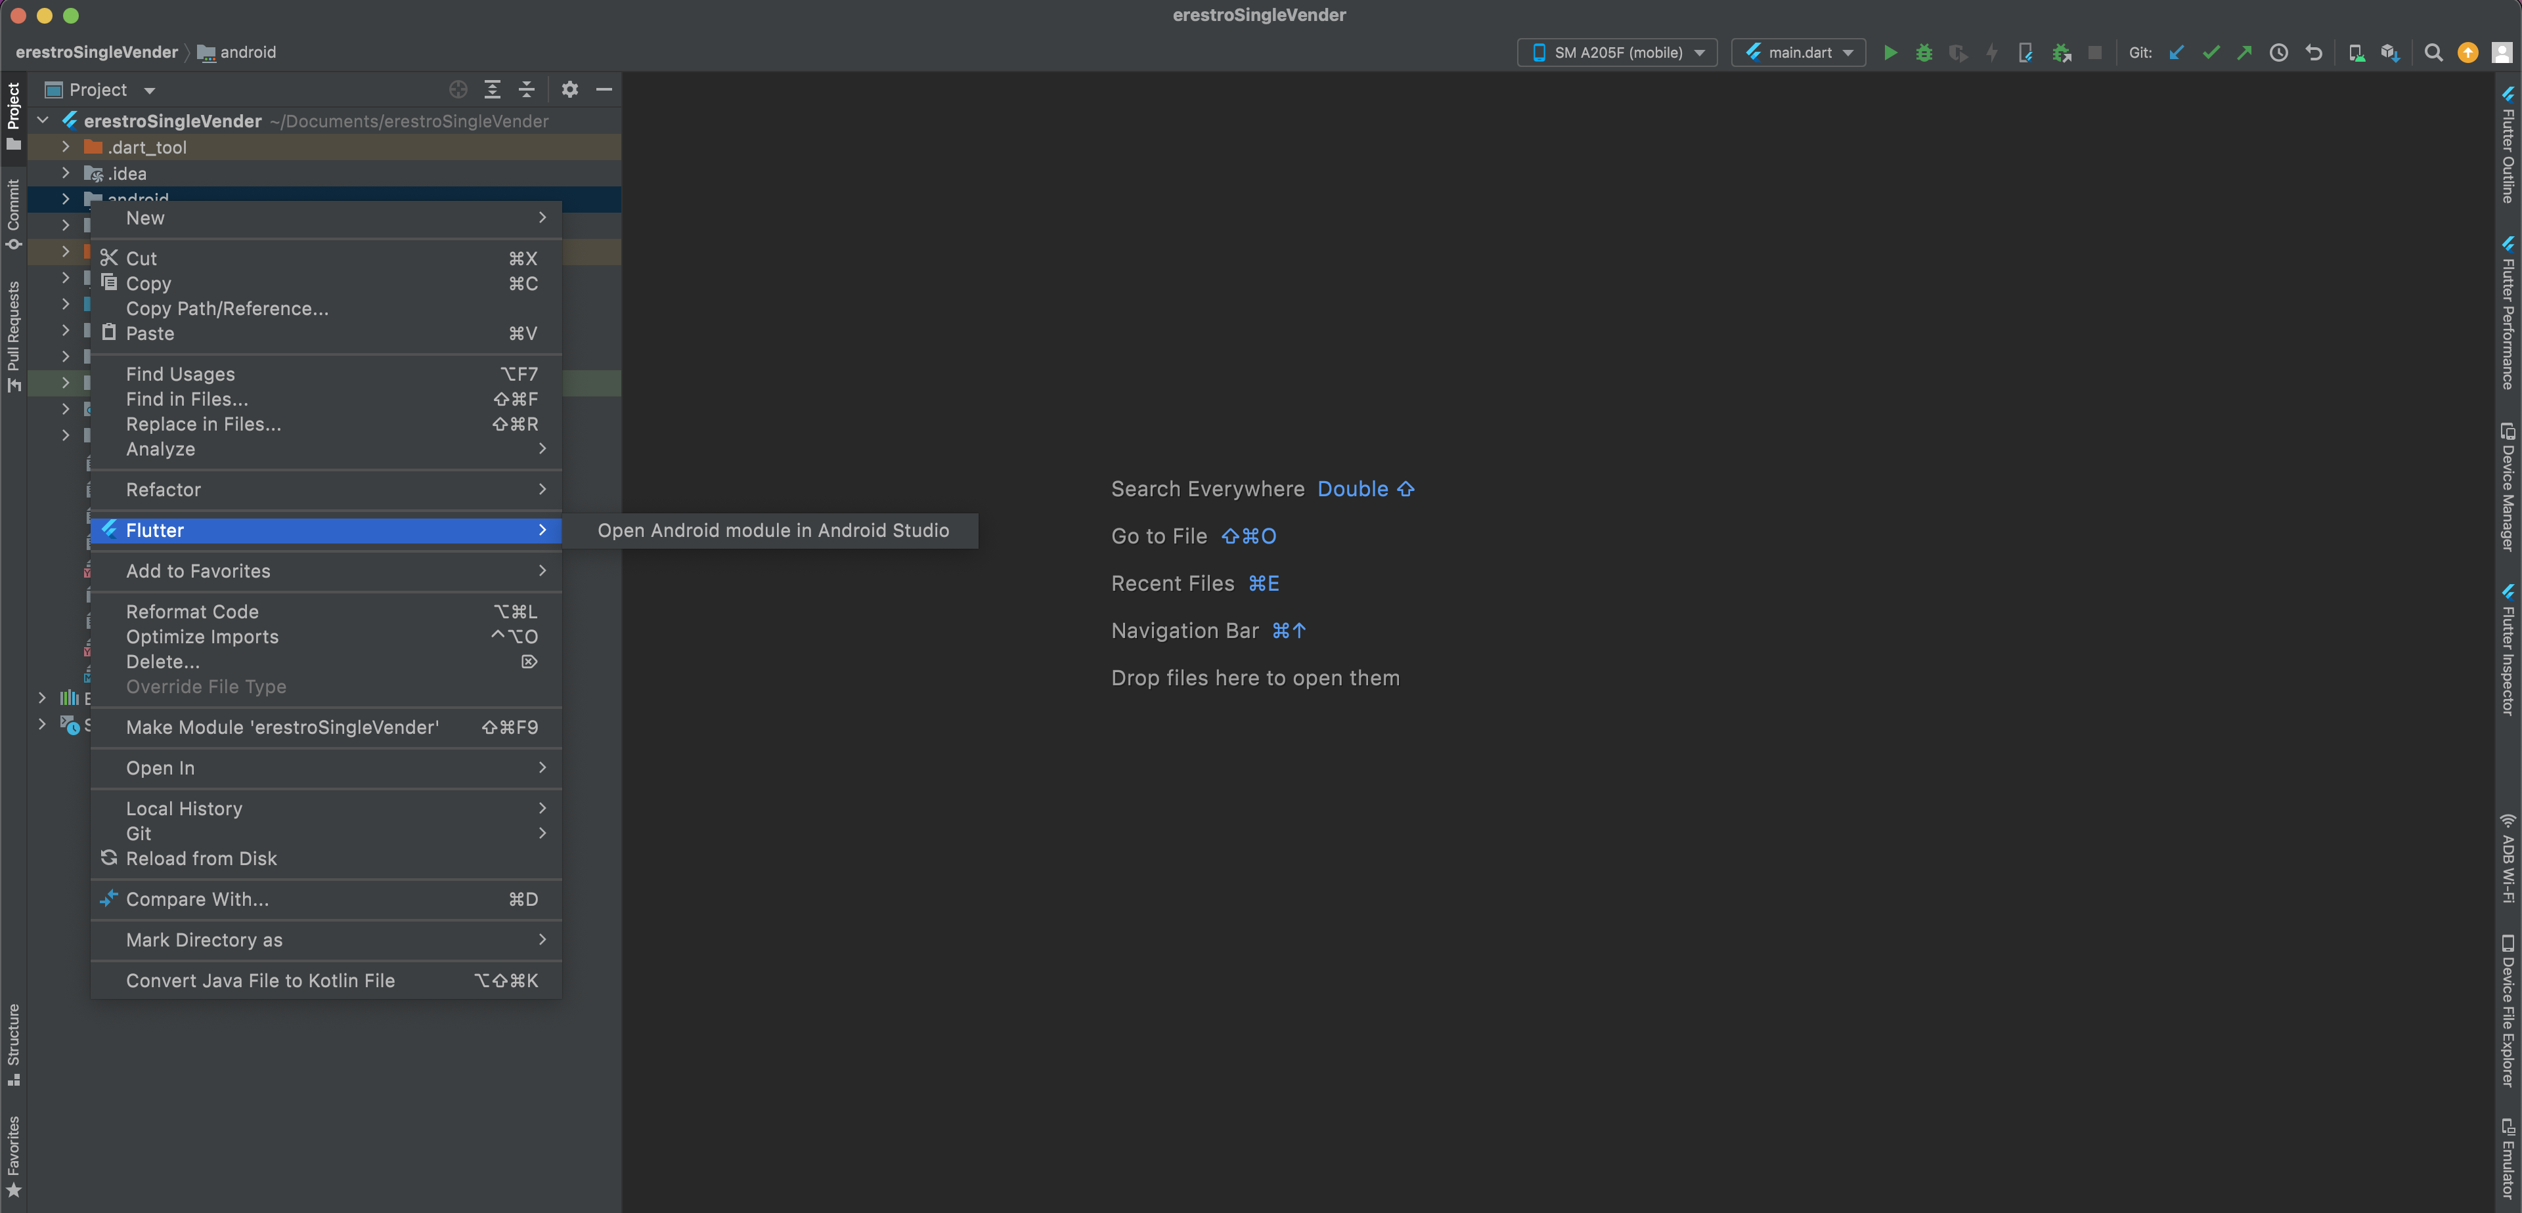The height and width of the screenshot is (1213, 2522).
Task: Select Convert Java File to Kotlin File
Action: [326, 980]
